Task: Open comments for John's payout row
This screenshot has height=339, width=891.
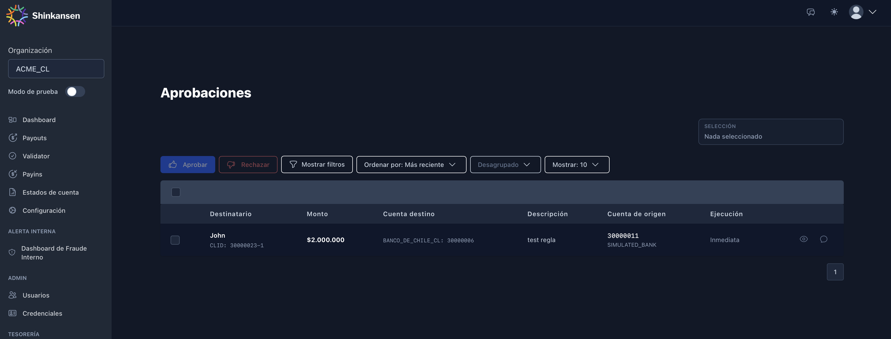Action: tap(824, 239)
